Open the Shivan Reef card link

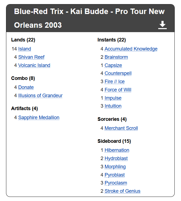[31, 57]
